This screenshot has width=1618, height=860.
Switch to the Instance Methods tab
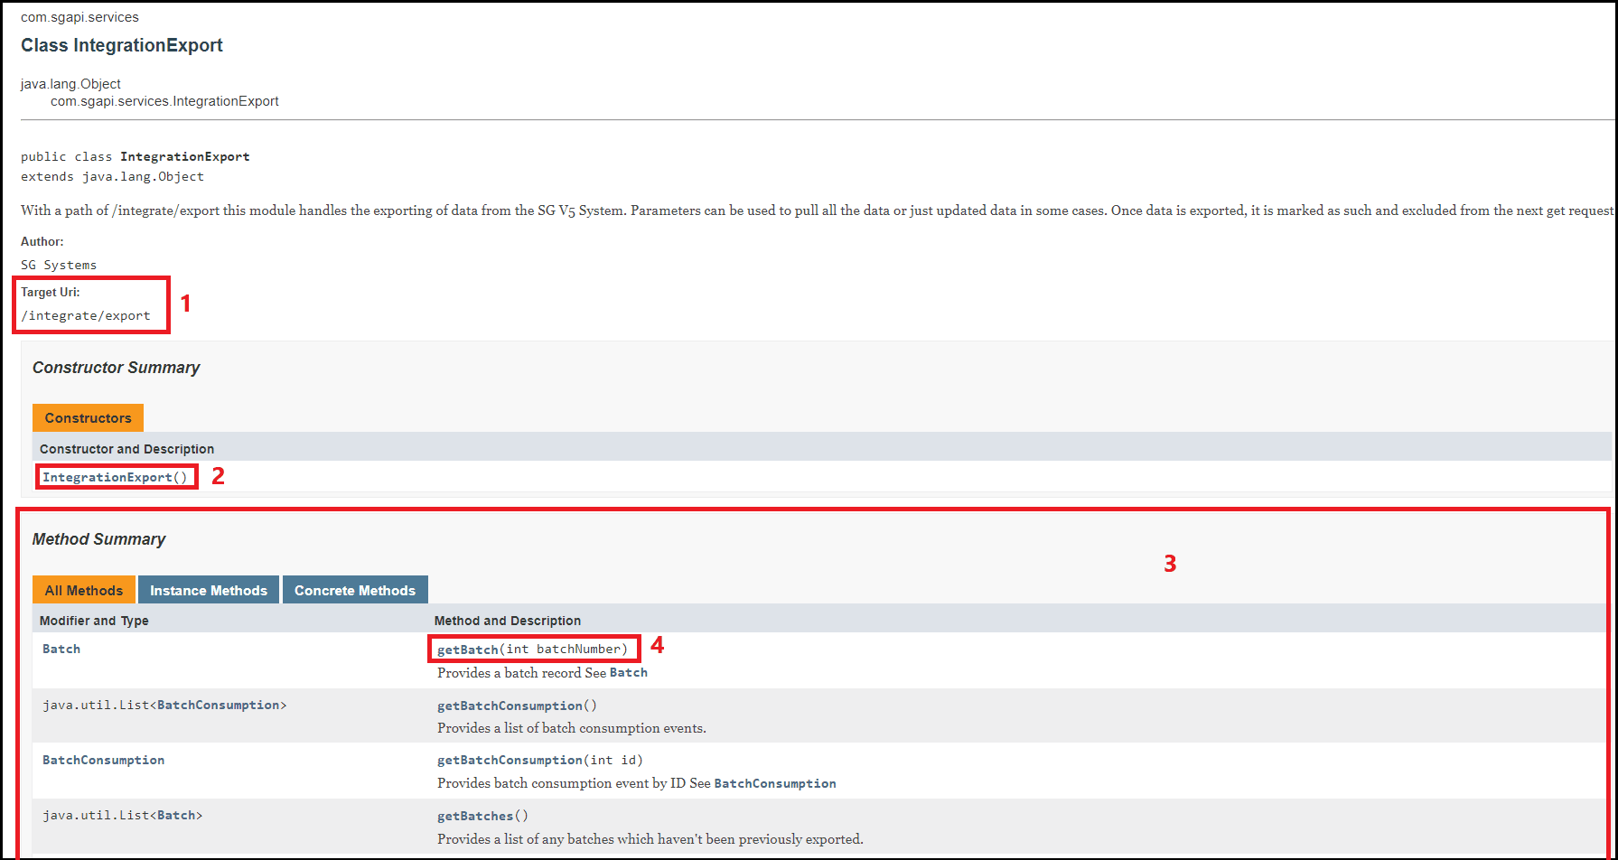pos(208,591)
